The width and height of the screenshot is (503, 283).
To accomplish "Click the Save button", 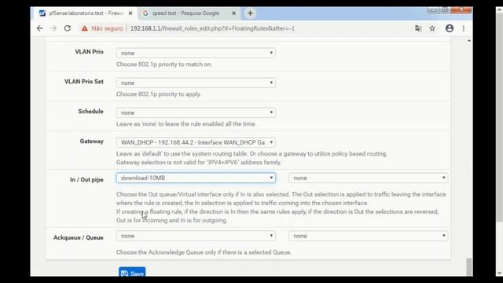I will click(132, 273).
